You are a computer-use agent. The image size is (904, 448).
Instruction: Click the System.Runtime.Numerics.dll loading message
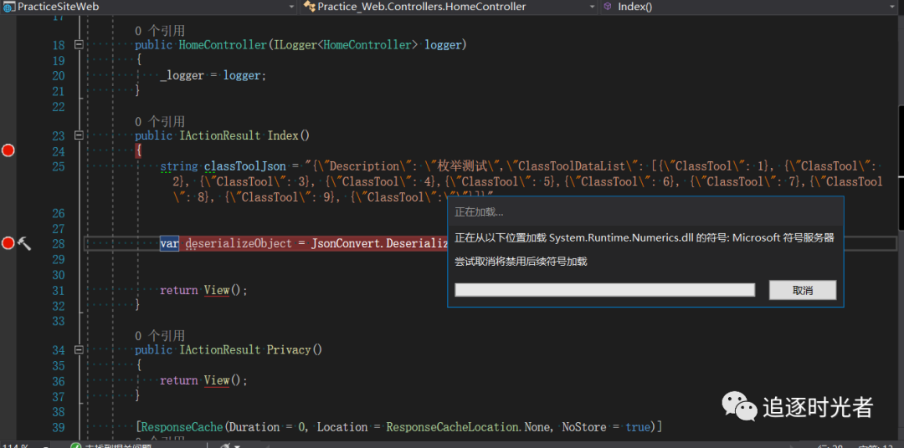click(644, 238)
